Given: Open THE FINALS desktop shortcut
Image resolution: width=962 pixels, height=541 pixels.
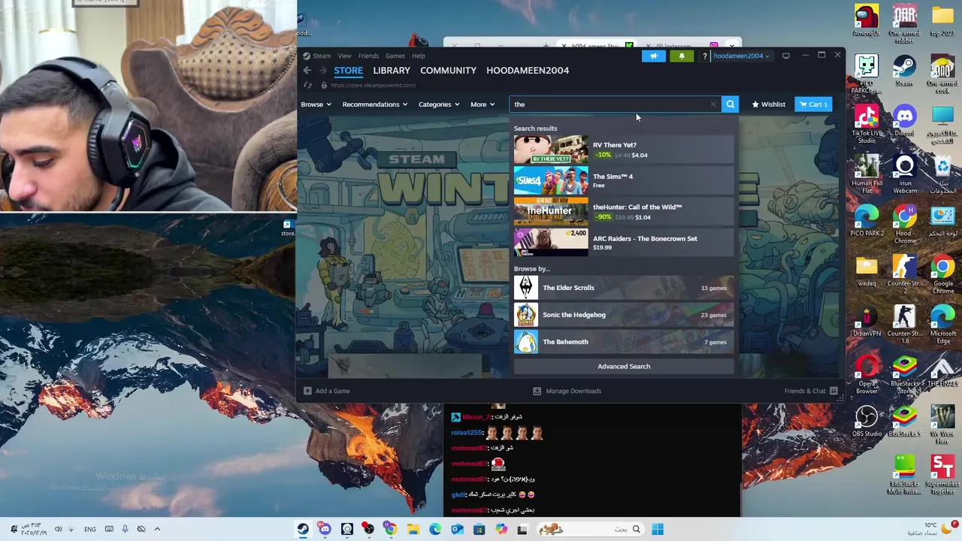Looking at the screenshot, I should [942, 370].
